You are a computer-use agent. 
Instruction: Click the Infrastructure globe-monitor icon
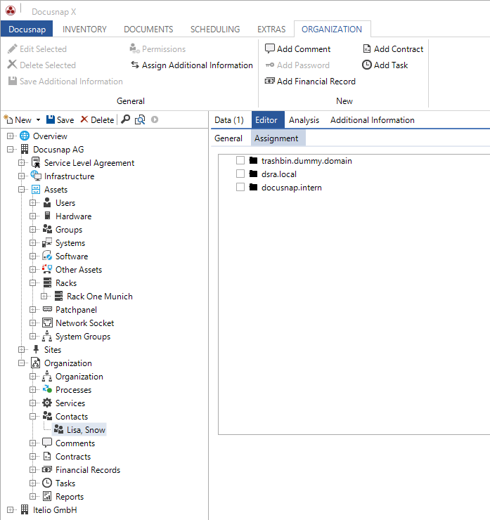[x=36, y=176]
